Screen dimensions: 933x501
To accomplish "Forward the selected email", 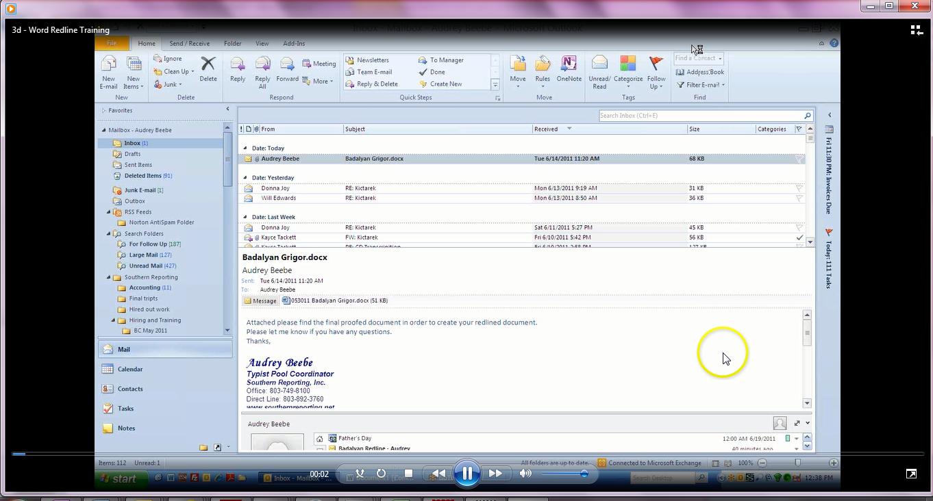I will tap(287, 70).
